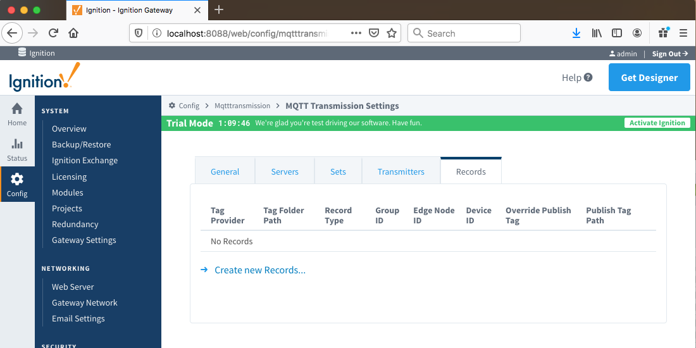Open Redundancy settings

pyautogui.click(x=75, y=224)
